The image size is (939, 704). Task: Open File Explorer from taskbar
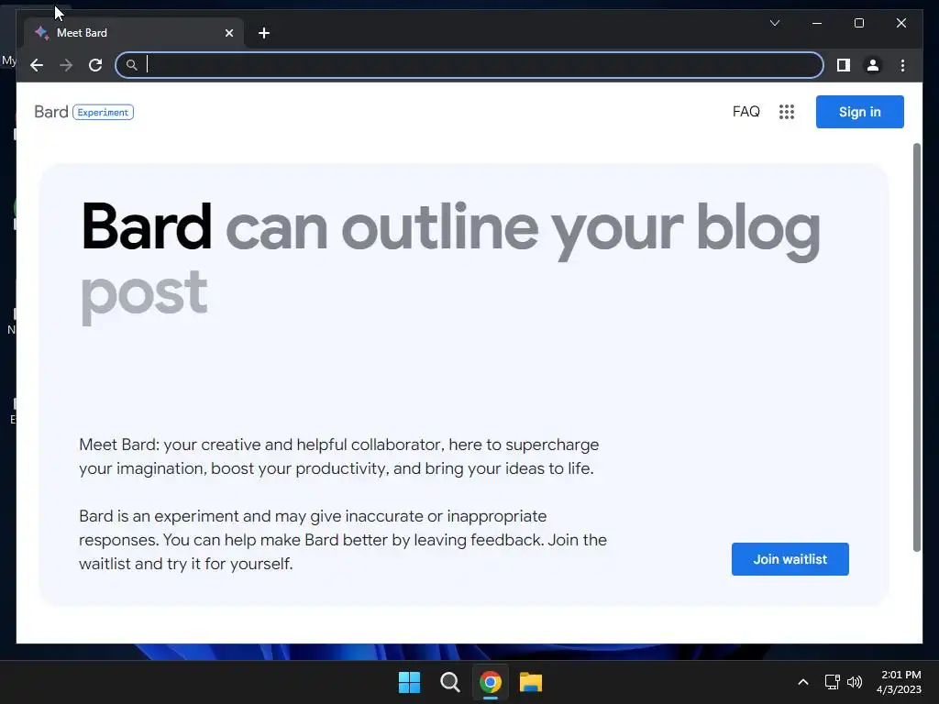pos(531,682)
